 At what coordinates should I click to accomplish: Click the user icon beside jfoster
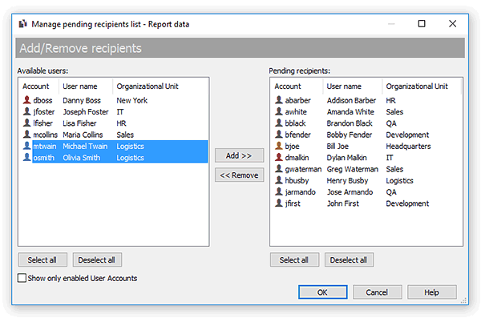coord(26,112)
